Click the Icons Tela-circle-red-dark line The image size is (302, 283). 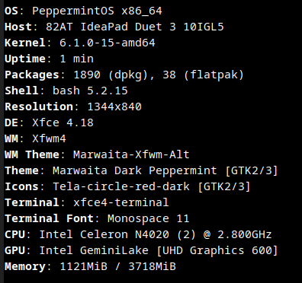[127, 186]
